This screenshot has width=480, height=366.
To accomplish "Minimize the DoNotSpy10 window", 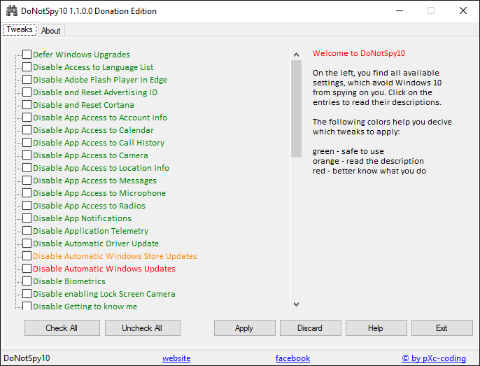I will 399,10.
